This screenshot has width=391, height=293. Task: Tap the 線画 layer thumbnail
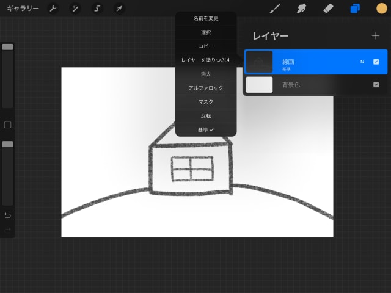tap(259, 62)
